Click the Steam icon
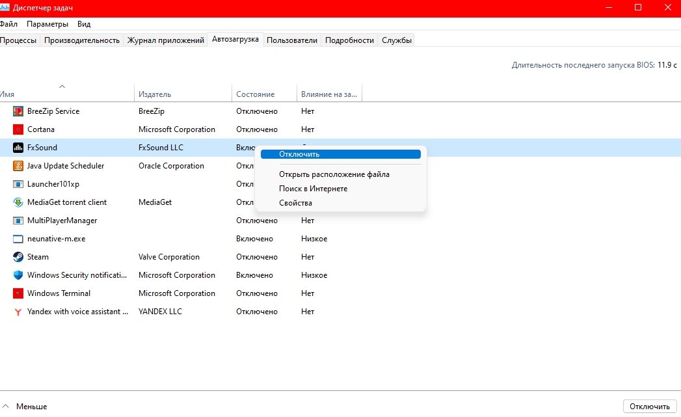Image resolution: width=681 pixels, height=417 pixels. pos(18,257)
